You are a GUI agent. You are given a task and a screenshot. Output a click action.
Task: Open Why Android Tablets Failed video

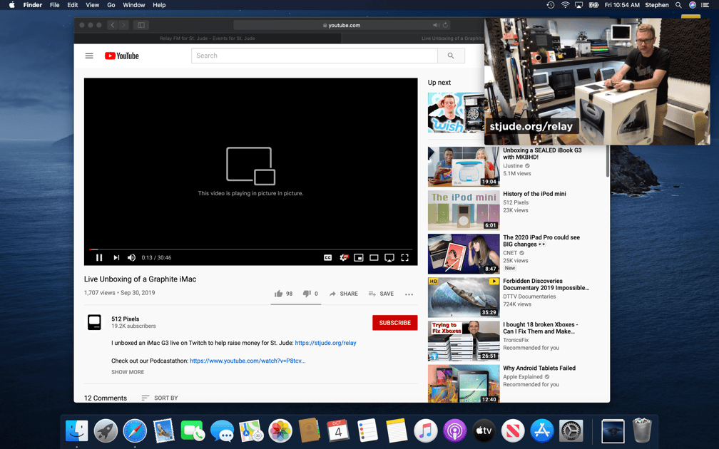(x=539, y=368)
